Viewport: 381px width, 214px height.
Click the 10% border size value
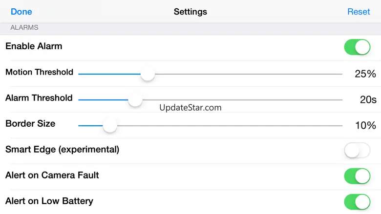pos(365,126)
